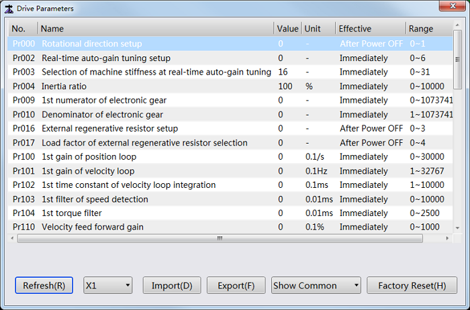The height and width of the screenshot is (310, 470).
Task: Click the Refresh(R) button
Action: pos(44,285)
